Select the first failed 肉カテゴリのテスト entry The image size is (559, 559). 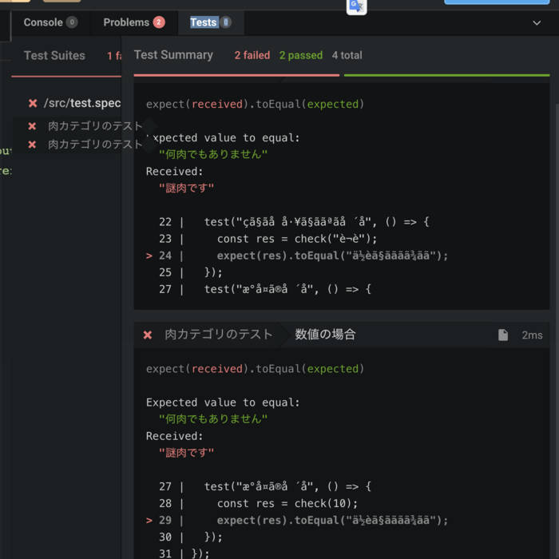(x=94, y=125)
